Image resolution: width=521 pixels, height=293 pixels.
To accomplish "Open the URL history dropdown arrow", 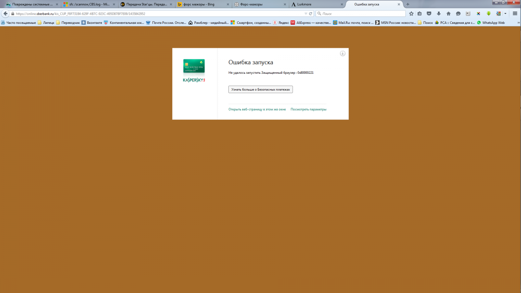I will coord(305,13).
